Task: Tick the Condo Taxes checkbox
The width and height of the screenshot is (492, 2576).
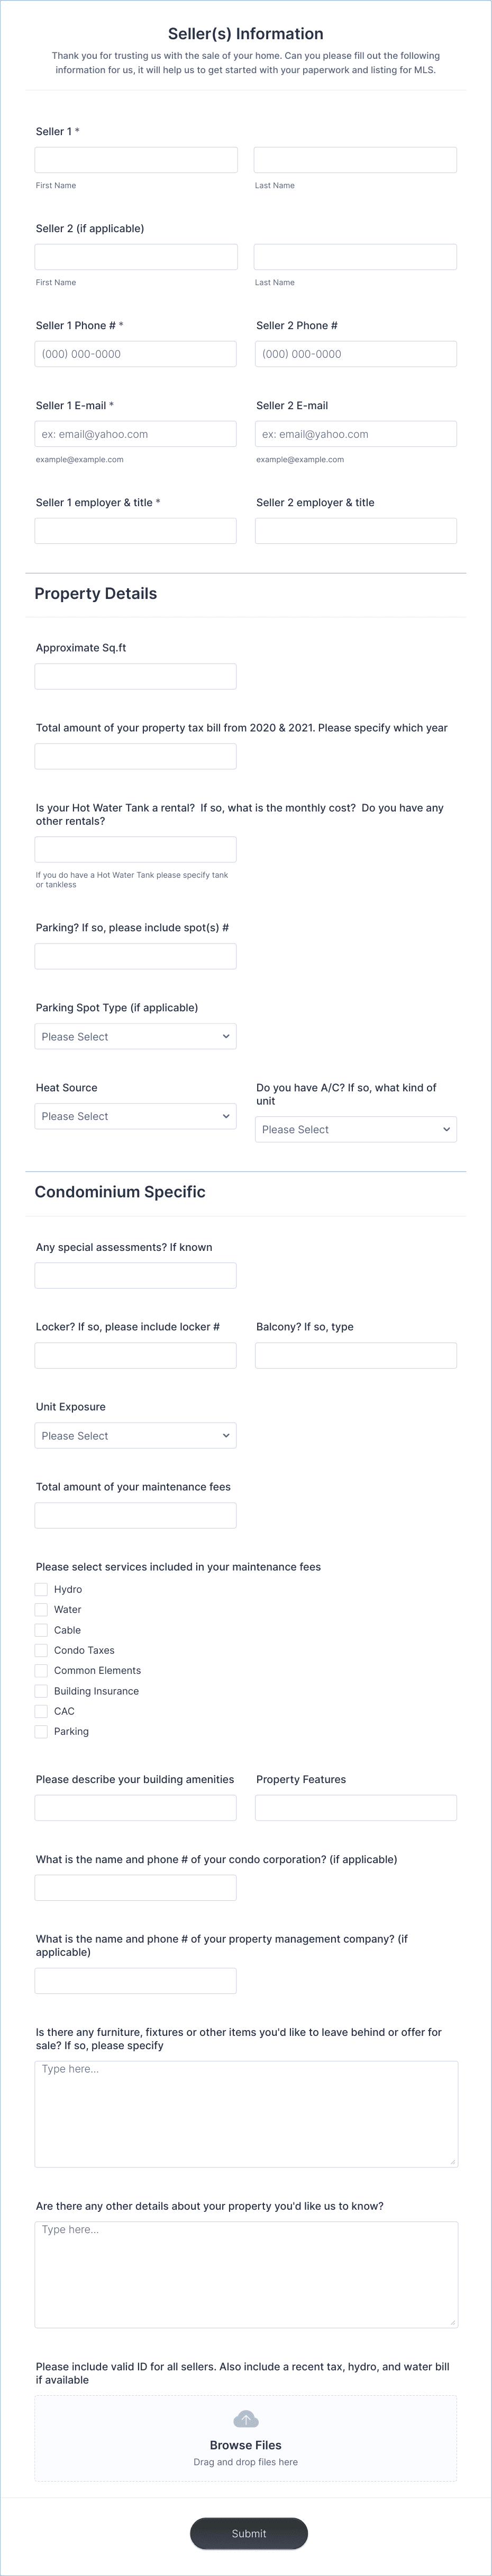Action: coord(41,1650)
